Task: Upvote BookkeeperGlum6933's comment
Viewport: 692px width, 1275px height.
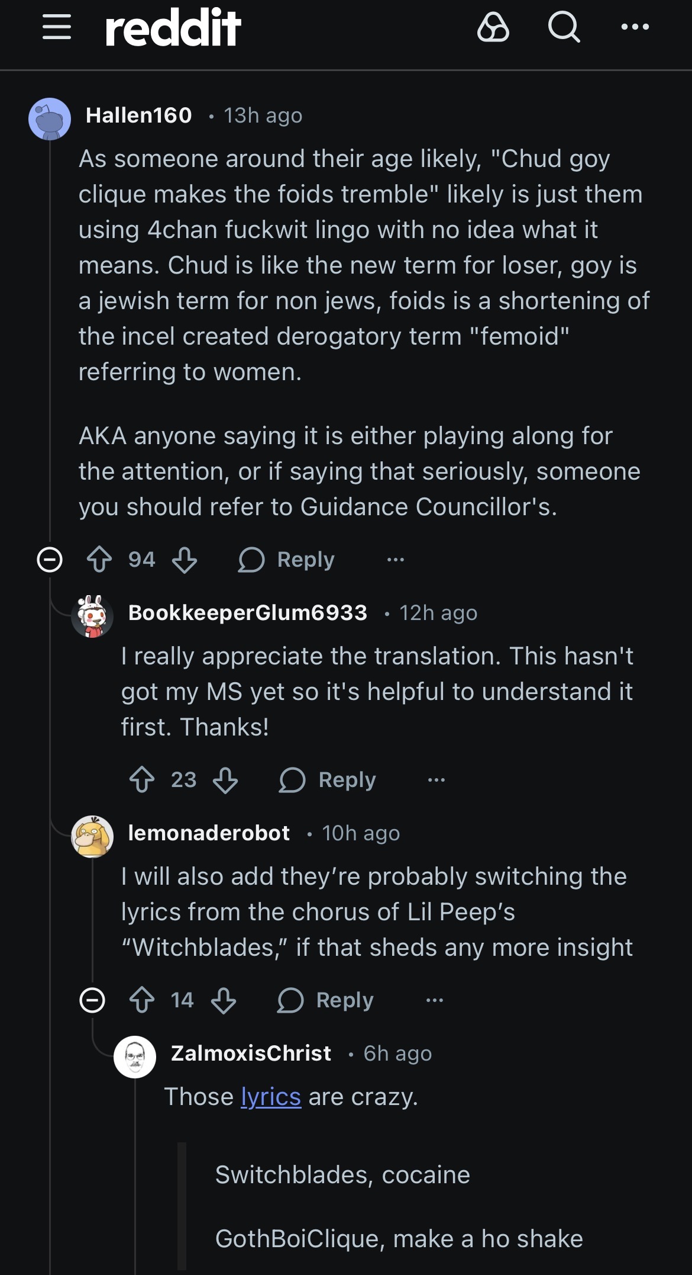Action: pyautogui.click(x=142, y=780)
